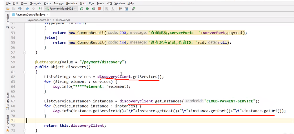Click getInstances on line 67
The height and width of the screenshot is (134, 294).
tap(168, 101)
